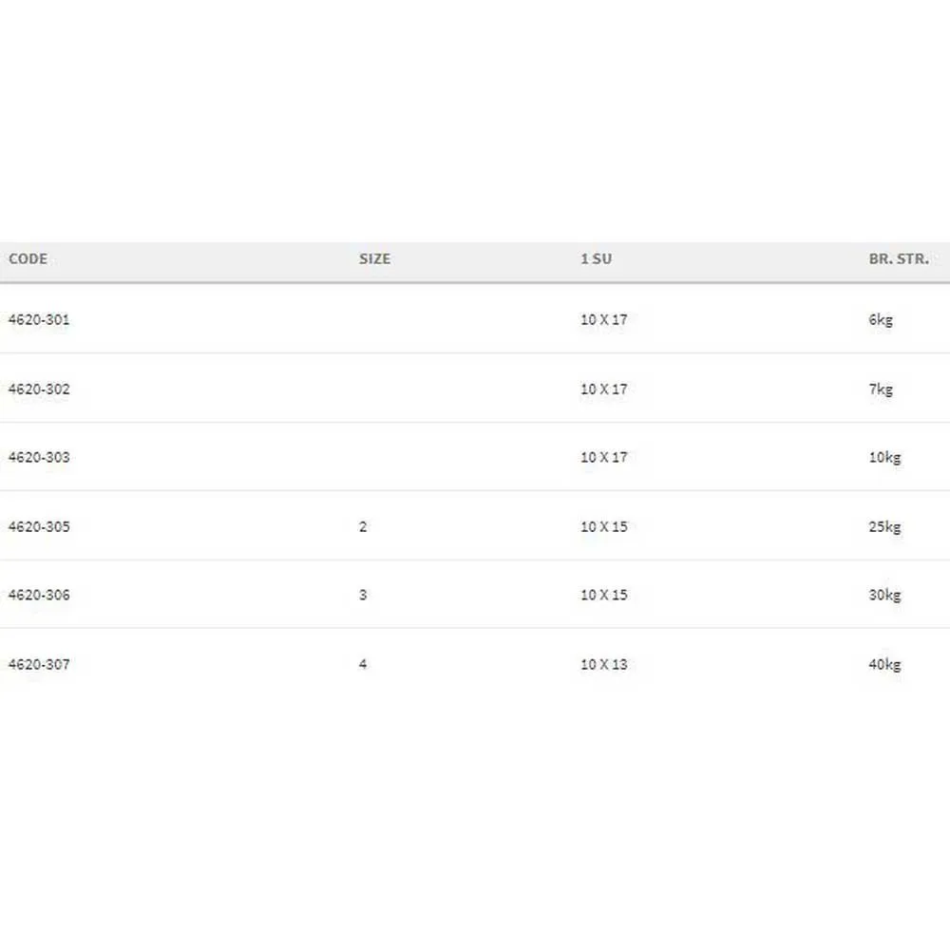Select the 25kg breaking strength value
950x950 pixels.
pos(884,526)
